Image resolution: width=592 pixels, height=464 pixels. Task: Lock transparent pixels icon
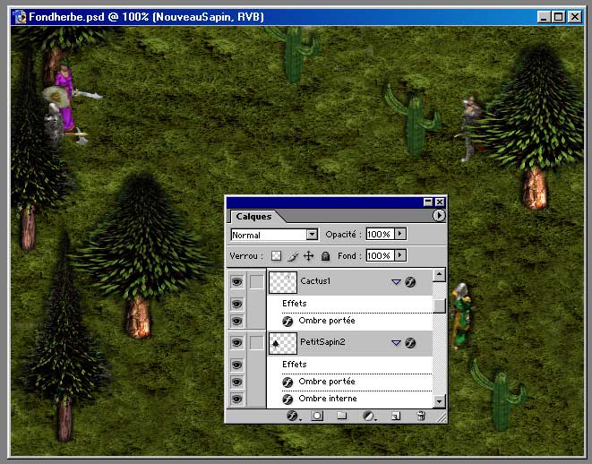click(277, 256)
